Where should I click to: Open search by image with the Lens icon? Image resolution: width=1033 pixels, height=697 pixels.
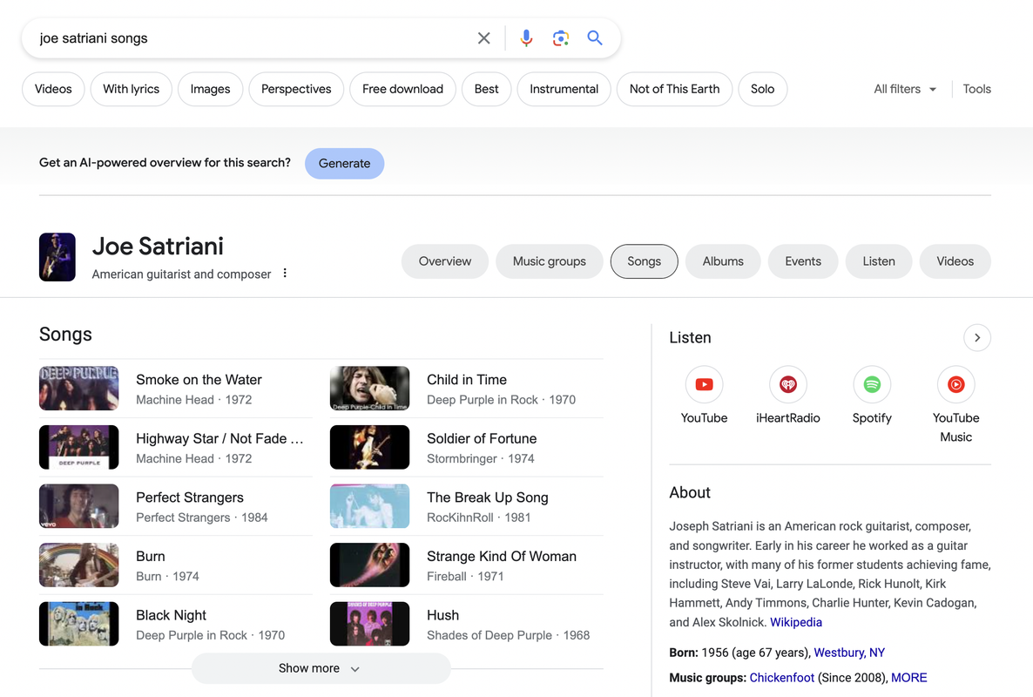click(561, 38)
